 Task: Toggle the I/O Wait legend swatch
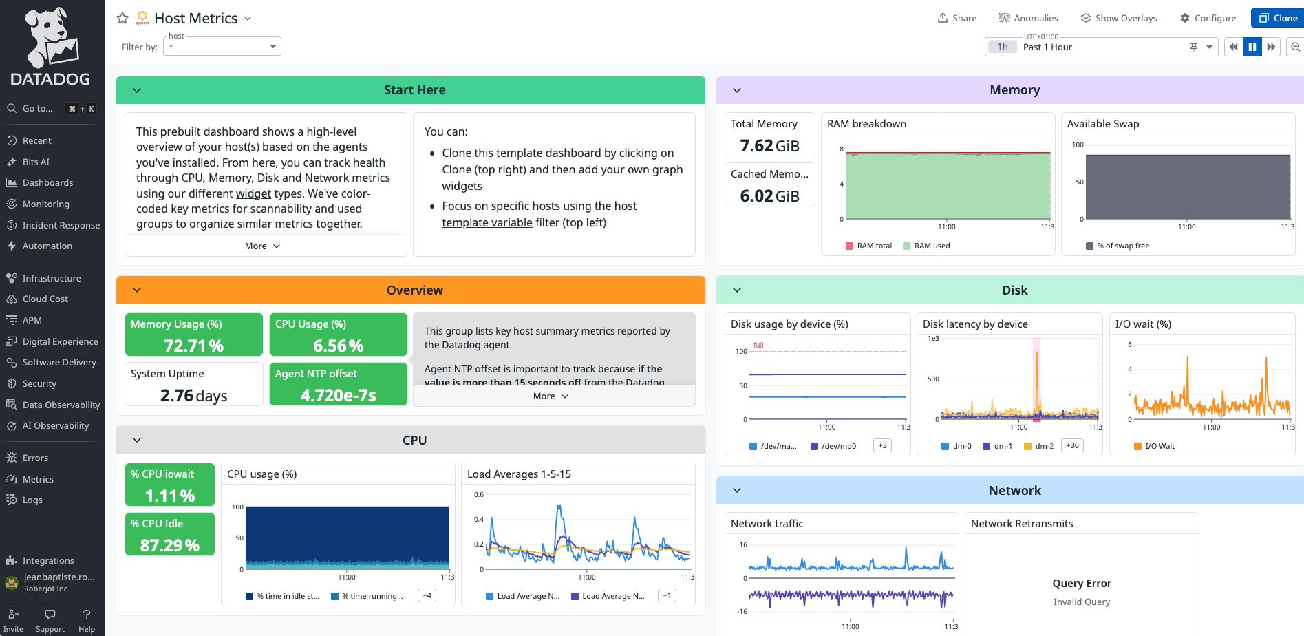click(1137, 446)
